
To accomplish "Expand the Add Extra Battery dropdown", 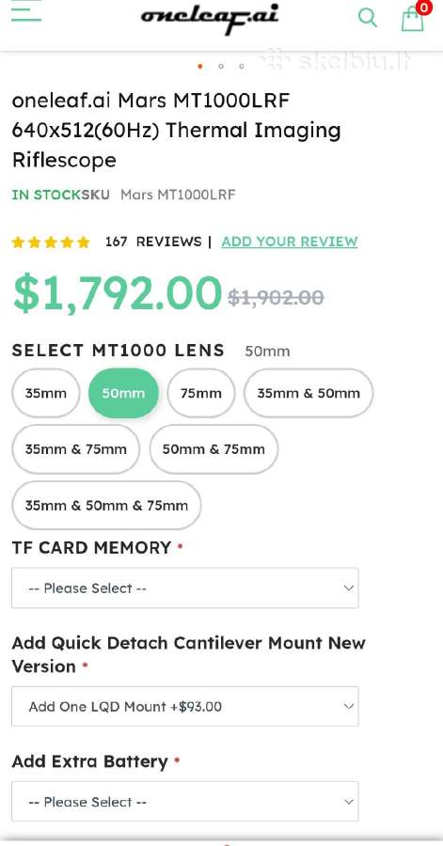I will point(185,801).
